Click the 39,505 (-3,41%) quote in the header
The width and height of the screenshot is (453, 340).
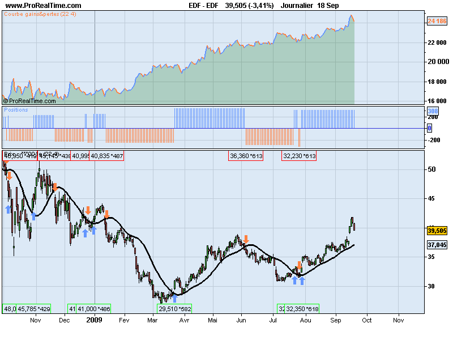[x=249, y=6]
